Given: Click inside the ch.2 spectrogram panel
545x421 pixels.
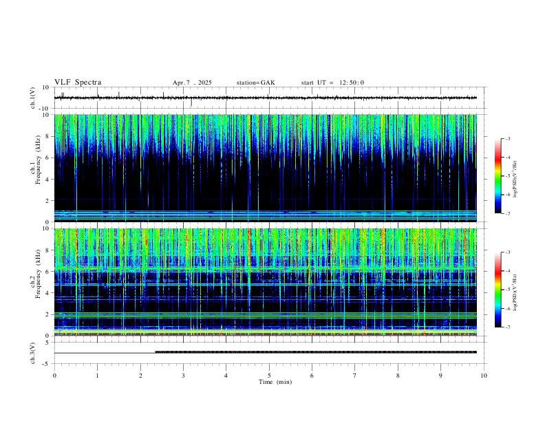Looking at the screenshot, I should point(265,282).
